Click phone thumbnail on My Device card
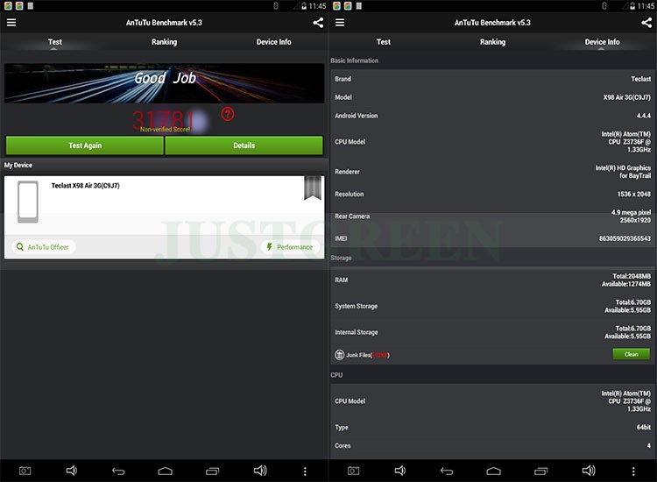The width and height of the screenshot is (657, 482). click(28, 202)
